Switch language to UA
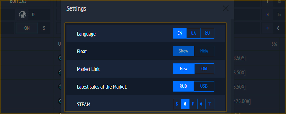The width and height of the screenshot is (286, 114). tap(193, 33)
